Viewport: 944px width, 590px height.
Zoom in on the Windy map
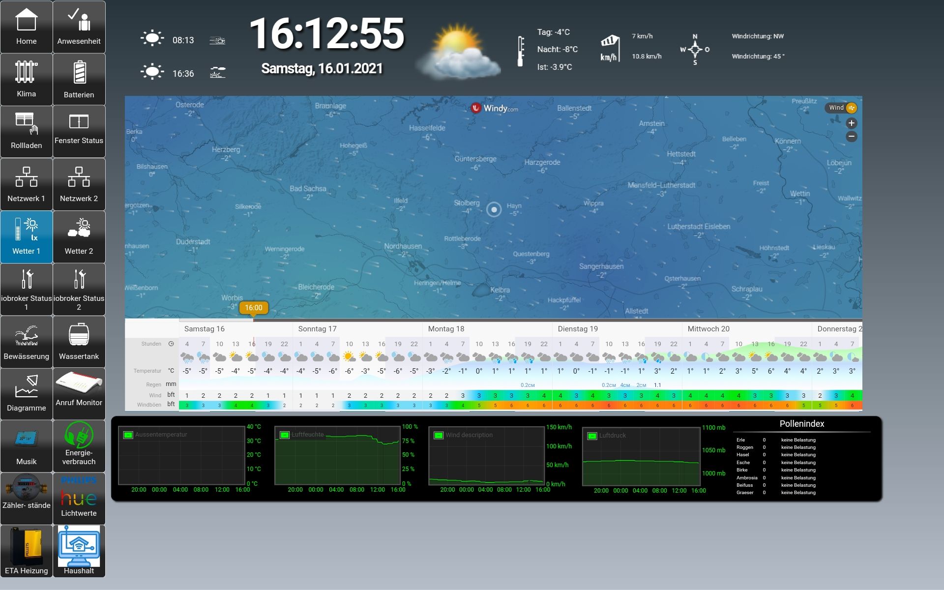pyautogui.click(x=852, y=123)
